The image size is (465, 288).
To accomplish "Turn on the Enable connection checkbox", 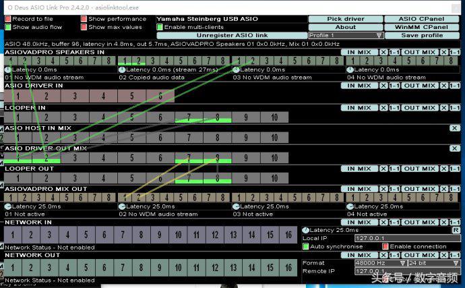I will click(x=385, y=246).
